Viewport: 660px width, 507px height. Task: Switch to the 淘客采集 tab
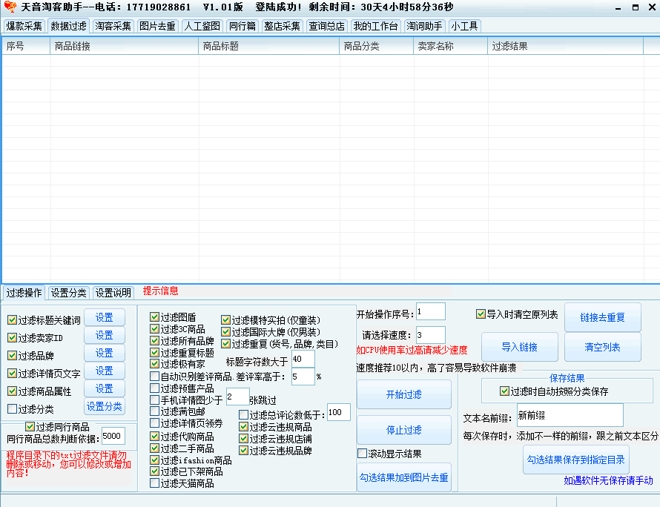click(113, 26)
